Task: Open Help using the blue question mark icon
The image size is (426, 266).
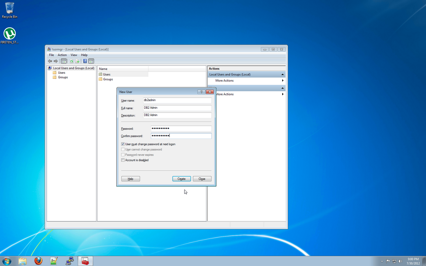Action: [85, 61]
